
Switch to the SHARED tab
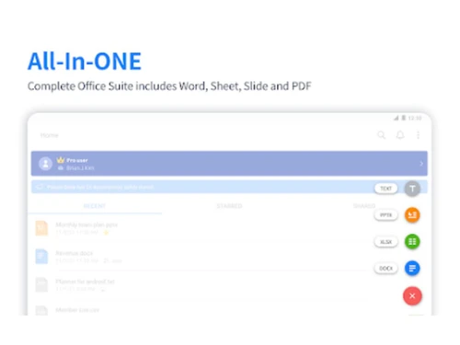point(364,206)
